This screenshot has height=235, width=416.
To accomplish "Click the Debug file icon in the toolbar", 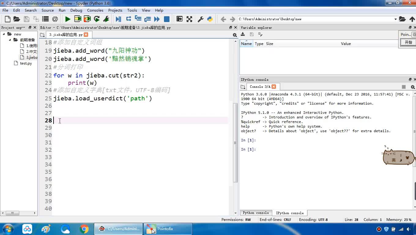I will pyautogui.click(x=118, y=19).
